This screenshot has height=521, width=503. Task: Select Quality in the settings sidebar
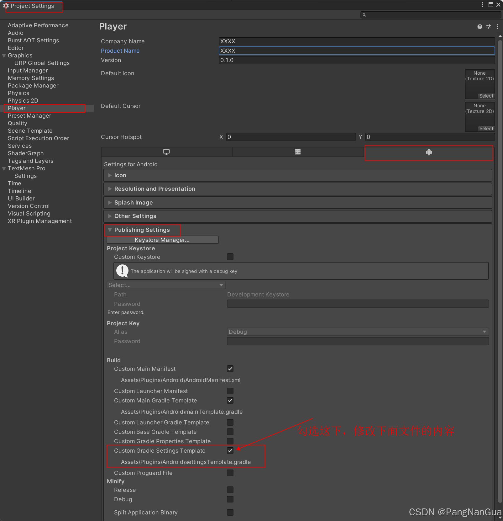point(18,123)
